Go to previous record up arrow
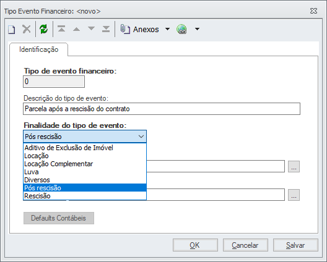The width and height of the screenshot is (327, 262). pyautogui.click(x=76, y=29)
